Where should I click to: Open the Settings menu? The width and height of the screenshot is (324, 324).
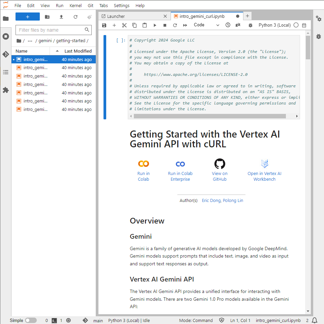pos(121,6)
